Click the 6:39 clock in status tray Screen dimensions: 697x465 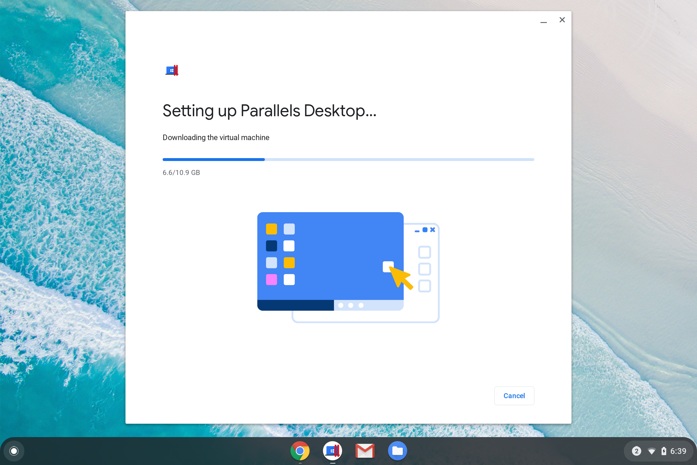click(678, 451)
